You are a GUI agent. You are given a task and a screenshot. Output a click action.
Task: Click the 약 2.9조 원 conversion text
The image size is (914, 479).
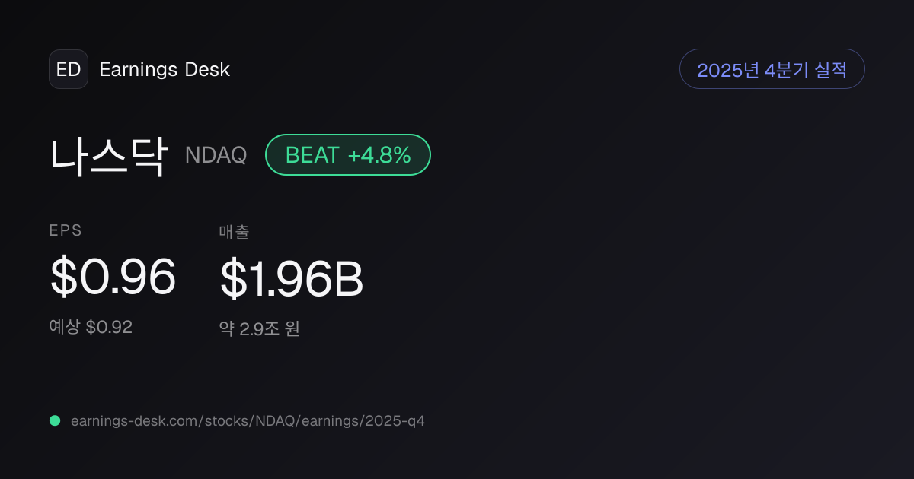260,329
